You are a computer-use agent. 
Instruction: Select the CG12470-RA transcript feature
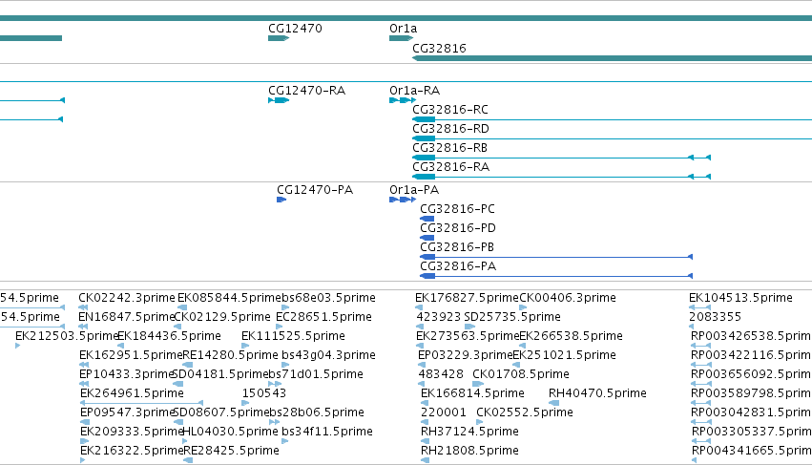[x=279, y=100]
